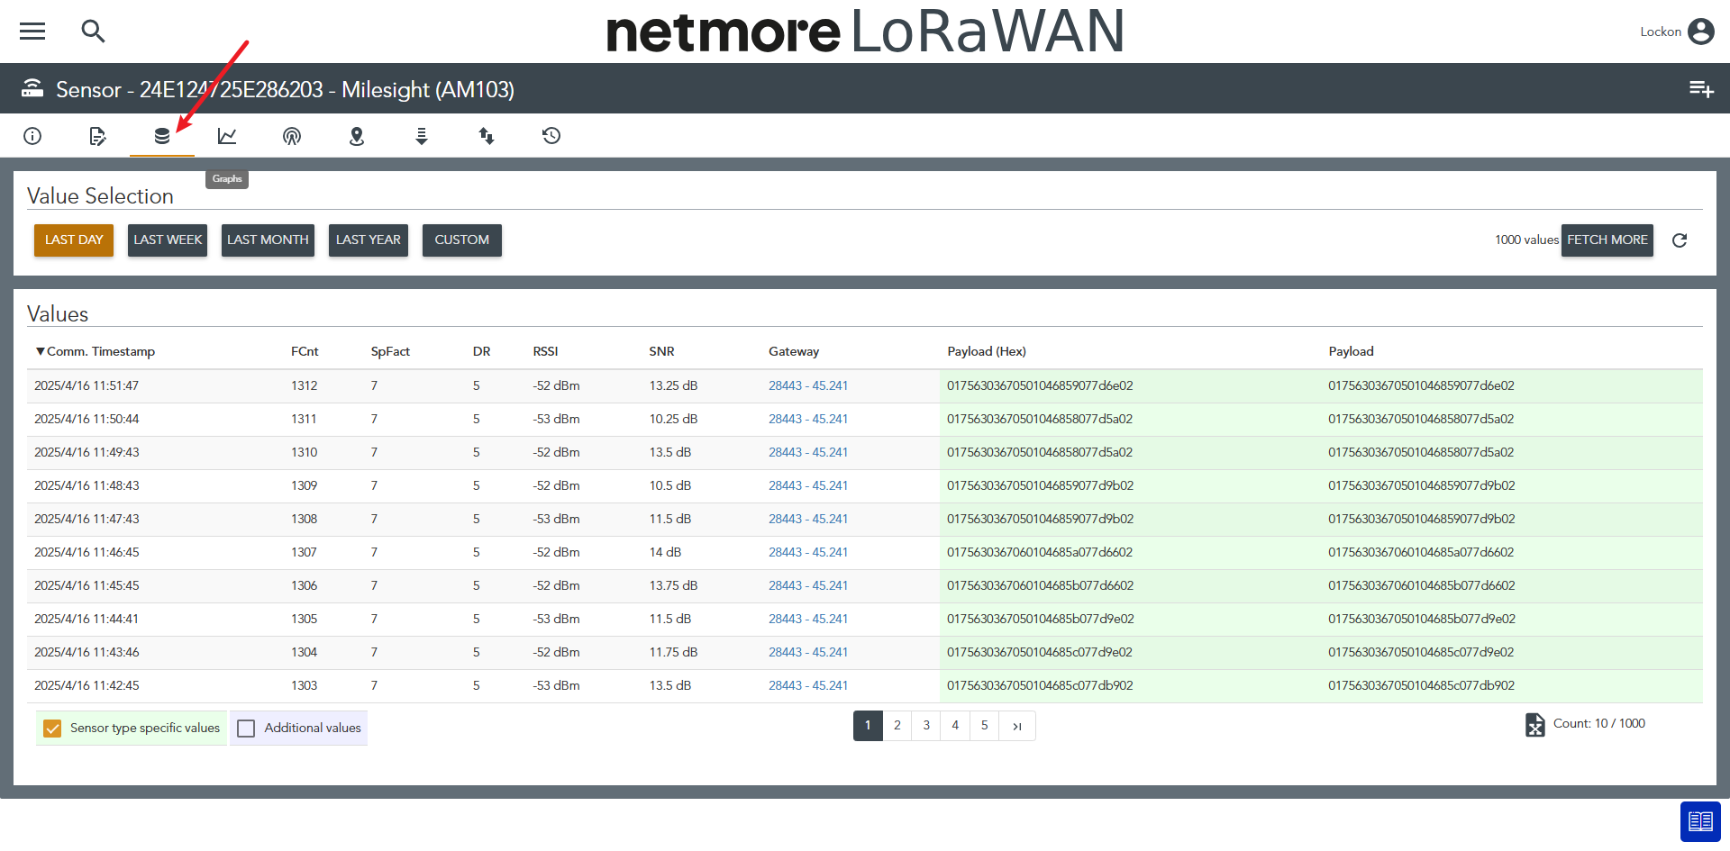1730x851 pixels.
Task: Open the Graphs tab icon
Action: [227, 136]
